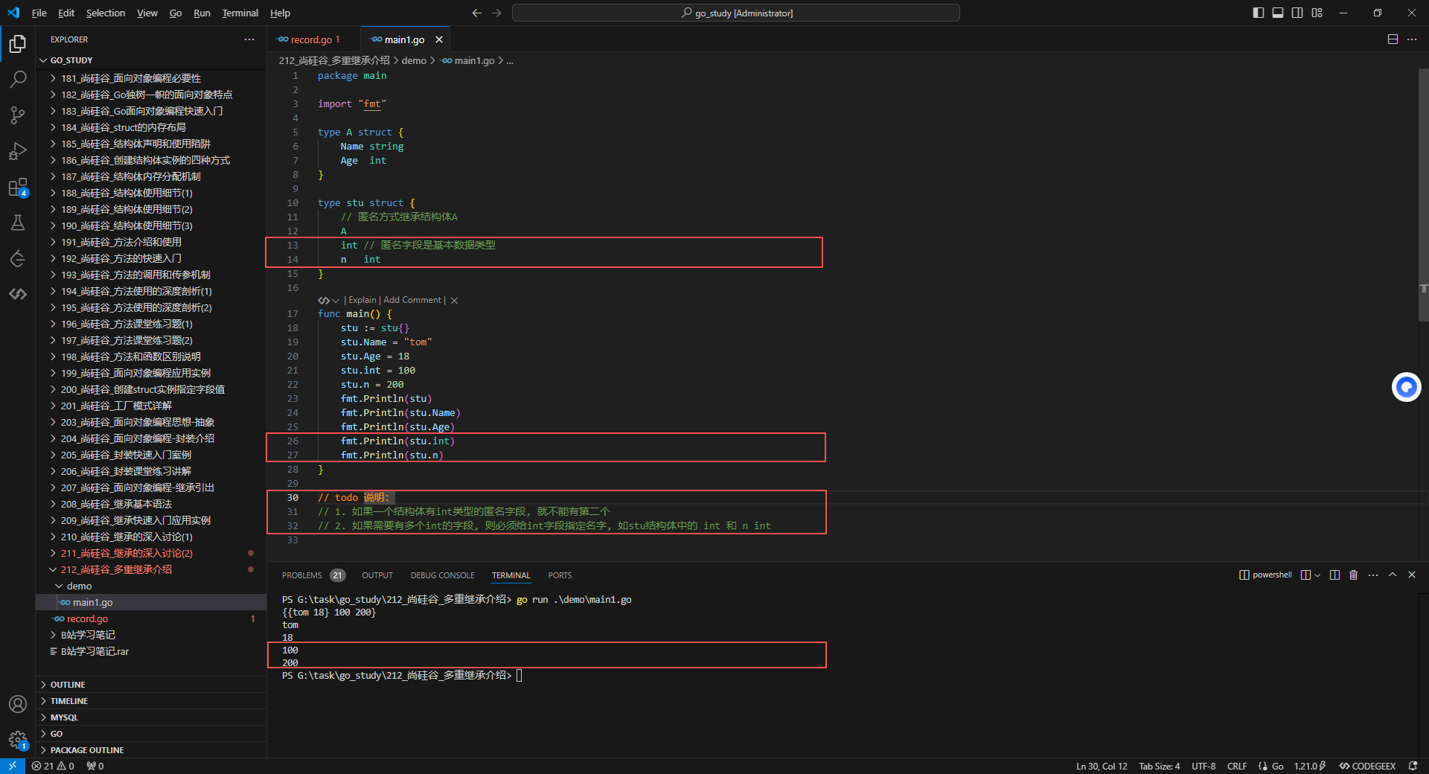Go back with the left arrow in the title bar
The width and height of the screenshot is (1429, 774).
coord(477,13)
